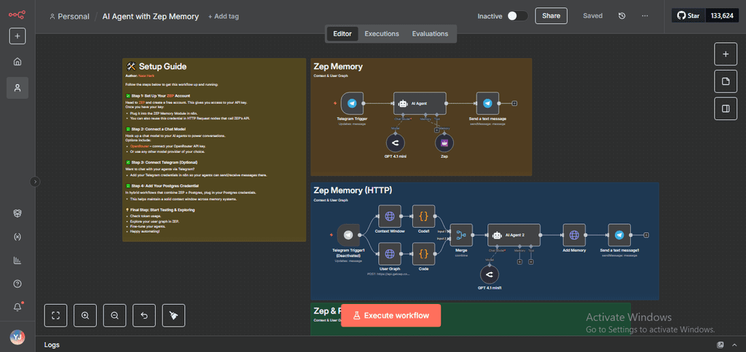The image size is (746, 352).
Task: Open the notifications bell icon
Action: pos(17,307)
